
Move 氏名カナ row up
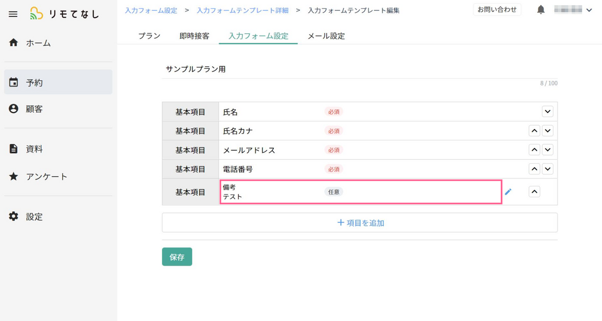(534, 131)
